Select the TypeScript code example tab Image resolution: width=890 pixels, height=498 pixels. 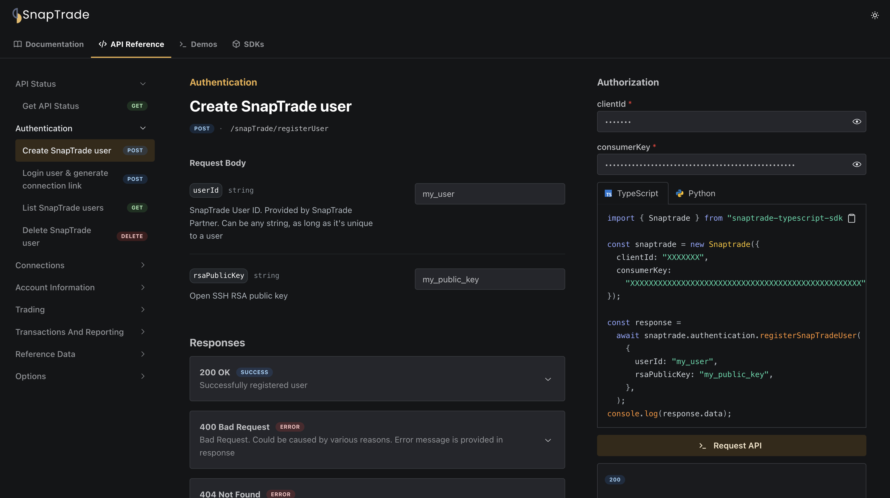pyautogui.click(x=633, y=193)
